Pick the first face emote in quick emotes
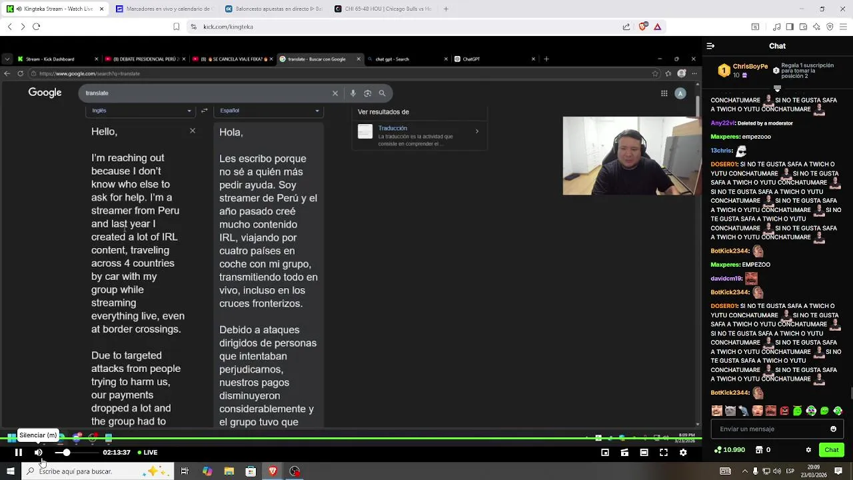Viewport: 853px width, 480px height. point(716,411)
